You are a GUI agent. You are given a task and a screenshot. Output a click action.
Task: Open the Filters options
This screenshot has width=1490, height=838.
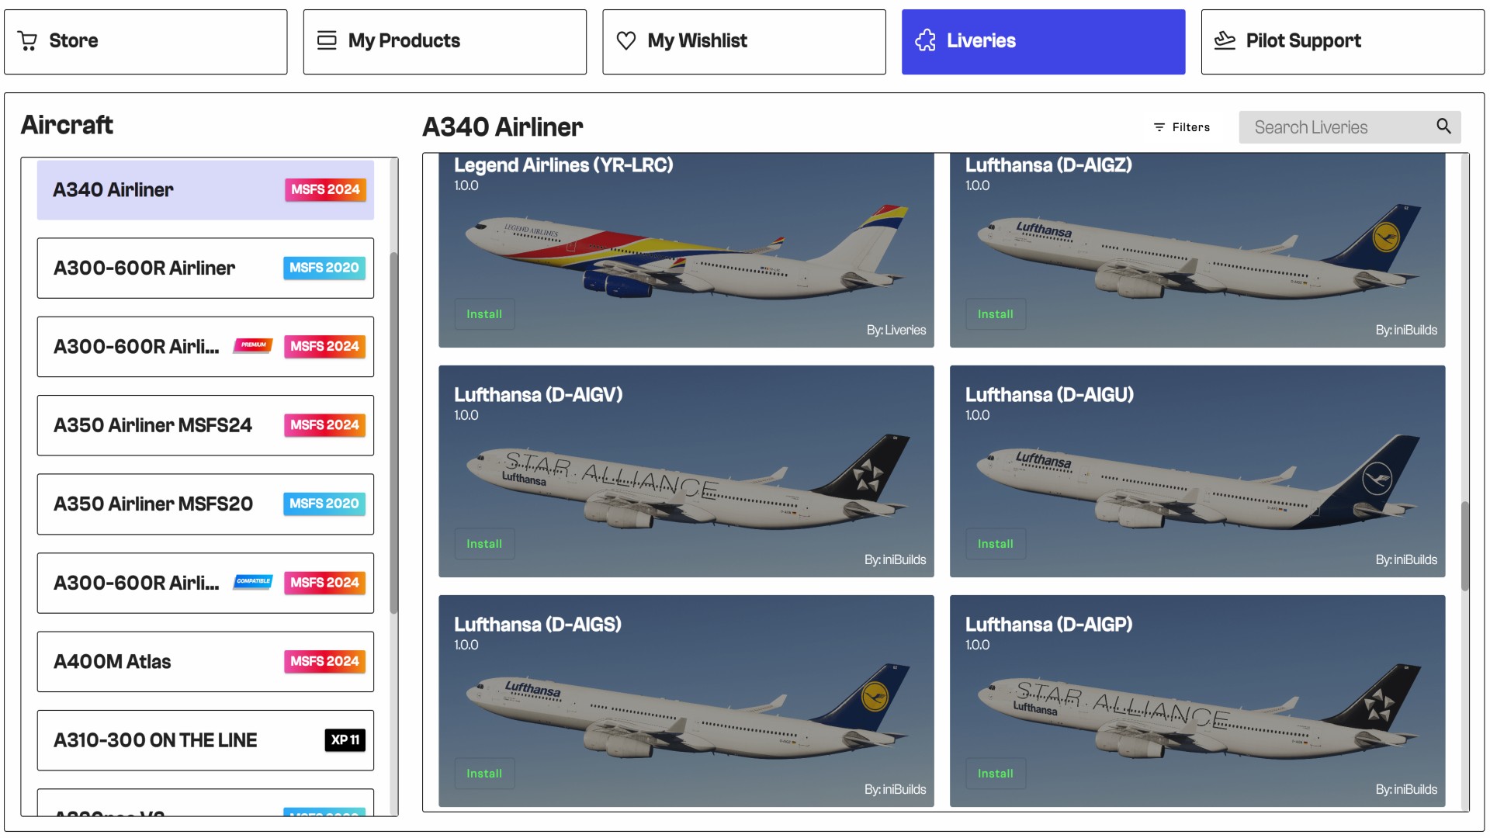pos(1182,127)
